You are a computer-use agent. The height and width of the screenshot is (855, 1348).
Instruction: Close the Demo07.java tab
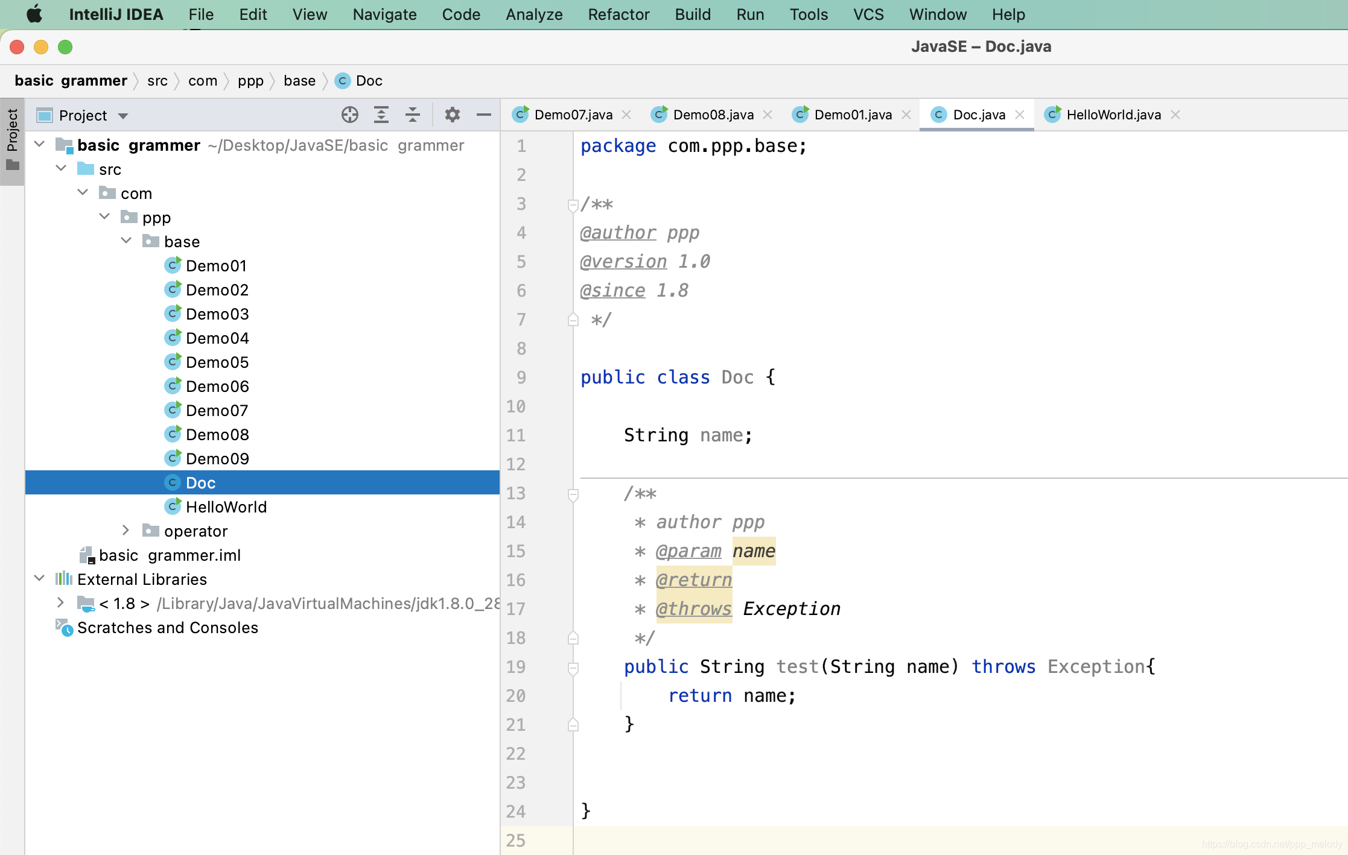(626, 115)
